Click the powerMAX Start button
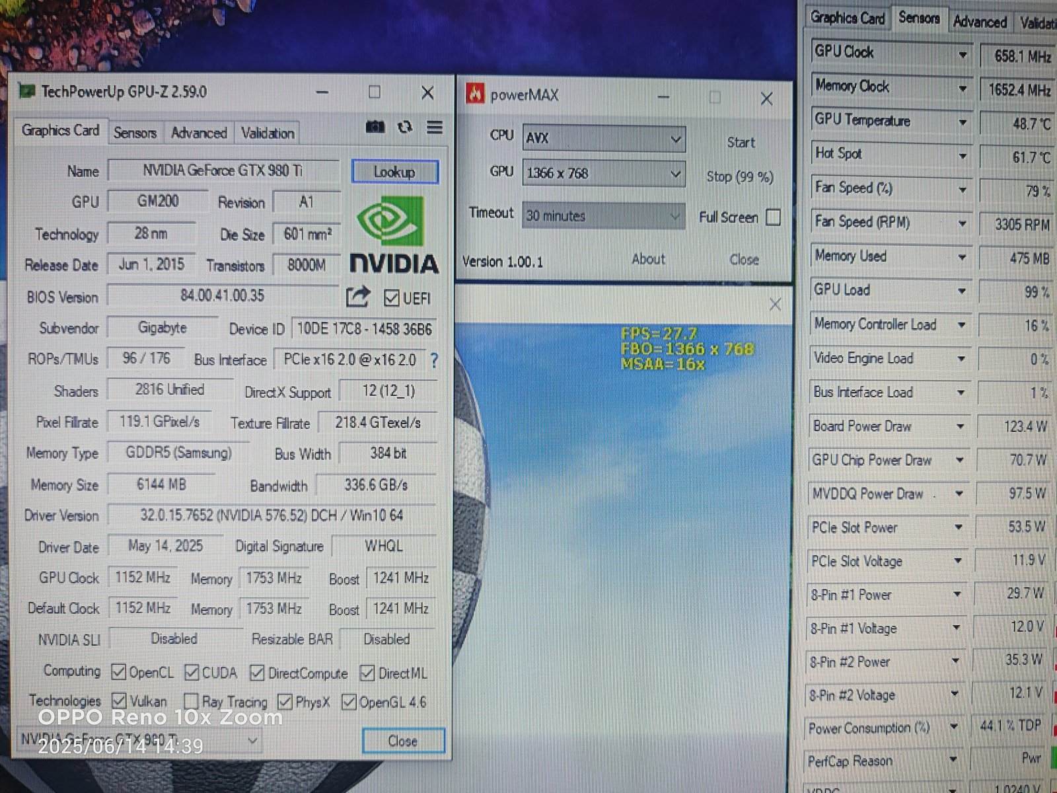1057x793 pixels. pos(741,142)
